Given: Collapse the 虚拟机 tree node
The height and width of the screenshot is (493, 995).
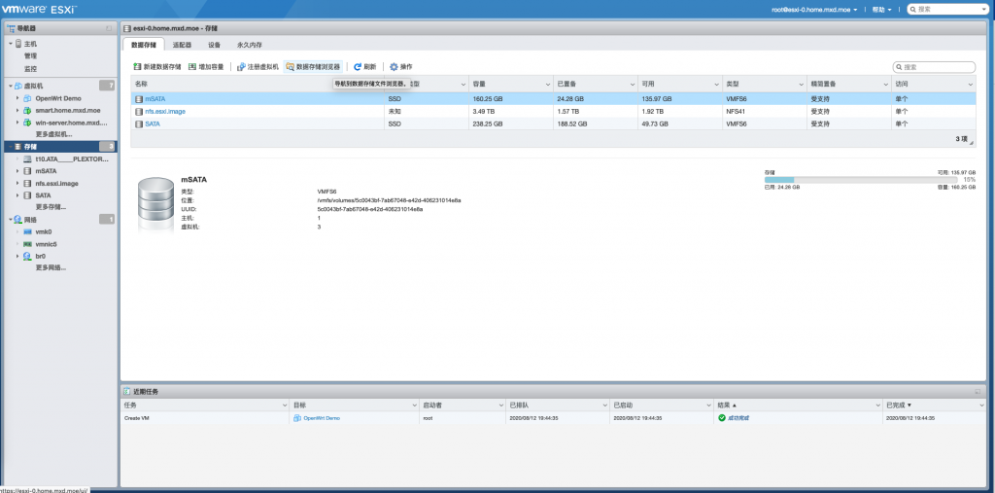Looking at the screenshot, I should [10, 86].
